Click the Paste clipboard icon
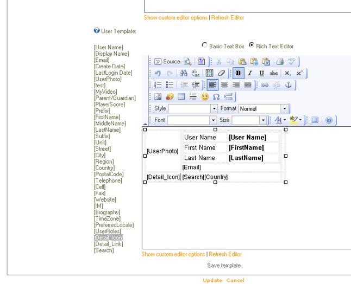 tap(242, 61)
